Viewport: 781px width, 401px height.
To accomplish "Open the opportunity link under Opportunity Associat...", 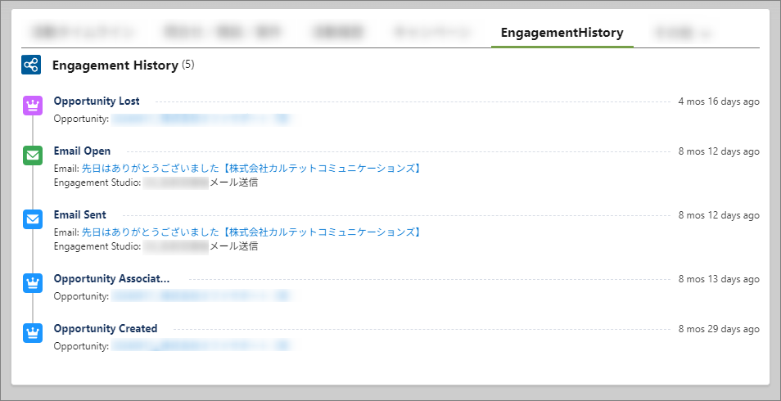I will tap(201, 296).
